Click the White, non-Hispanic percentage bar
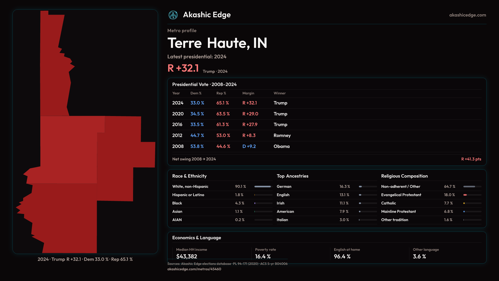Image resolution: width=499 pixels, height=281 pixels. (262, 187)
